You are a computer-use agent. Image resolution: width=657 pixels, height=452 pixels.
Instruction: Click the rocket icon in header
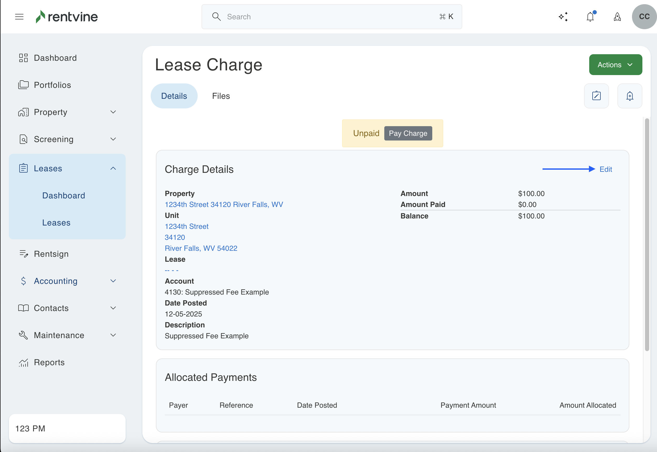[617, 17]
